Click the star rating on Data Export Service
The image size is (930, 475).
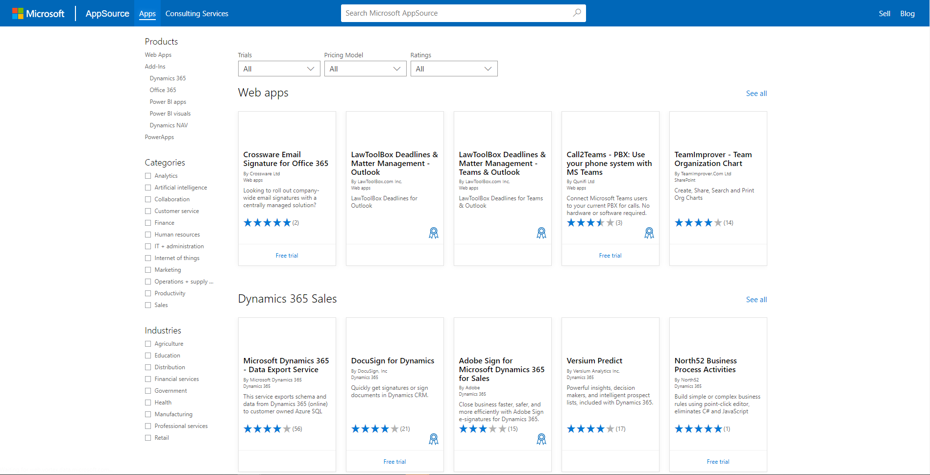[x=267, y=429]
